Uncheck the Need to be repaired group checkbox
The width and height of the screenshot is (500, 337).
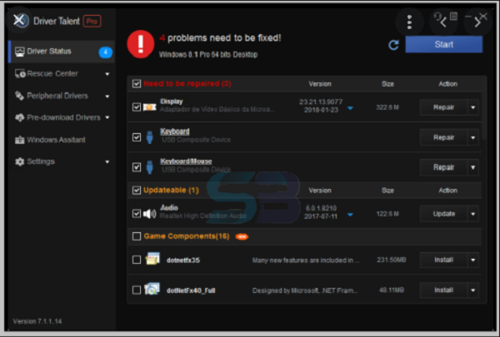click(x=137, y=84)
